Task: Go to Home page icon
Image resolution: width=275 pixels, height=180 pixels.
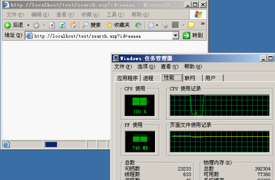Action: pos(73,25)
